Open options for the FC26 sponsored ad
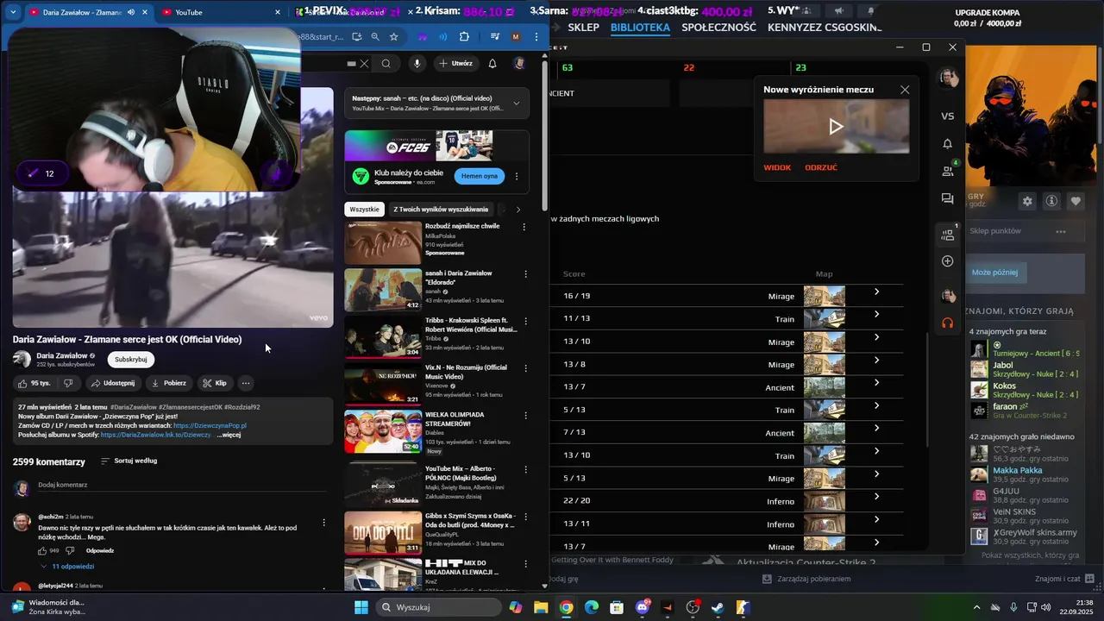Image resolution: width=1104 pixels, height=621 pixels. pyautogui.click(x=517, y=176)
